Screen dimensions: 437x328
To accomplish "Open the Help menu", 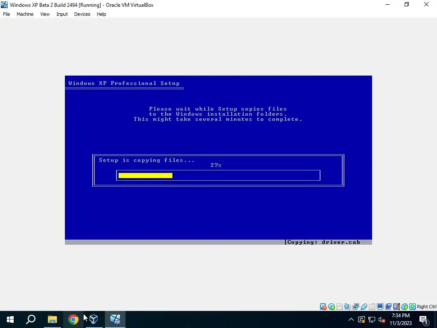I will pyautogui.click(x=101, y=14).
